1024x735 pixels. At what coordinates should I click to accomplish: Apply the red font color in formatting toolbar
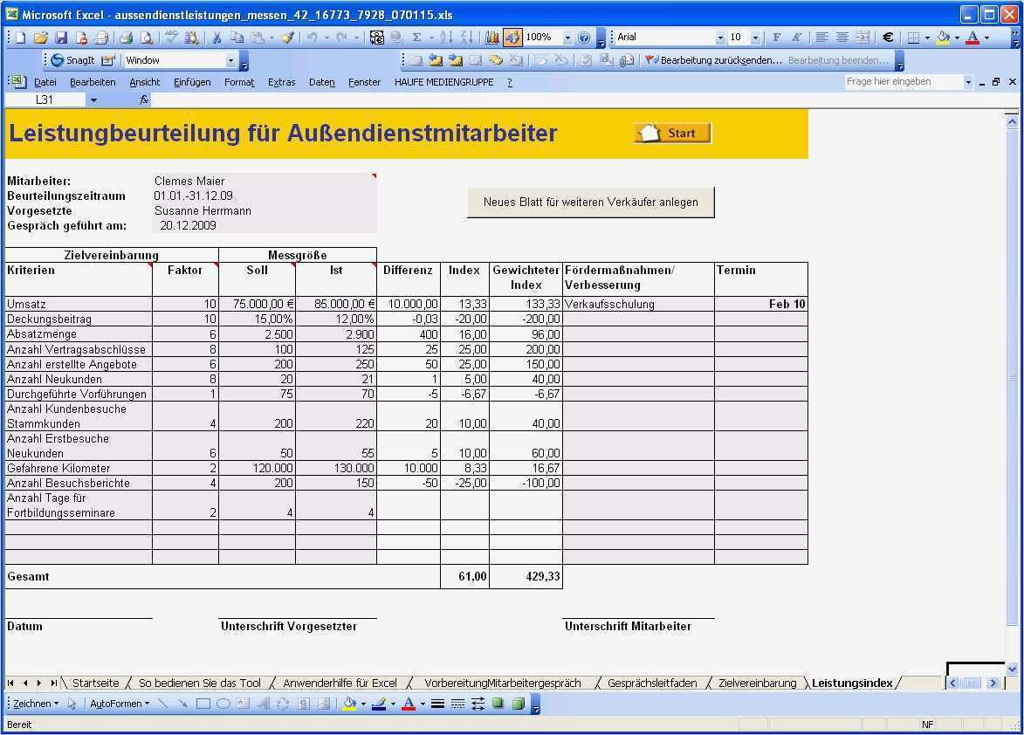coord(972,38)
